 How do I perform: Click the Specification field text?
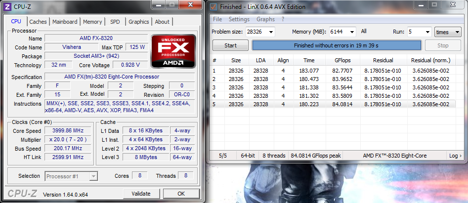click(120, 77)
